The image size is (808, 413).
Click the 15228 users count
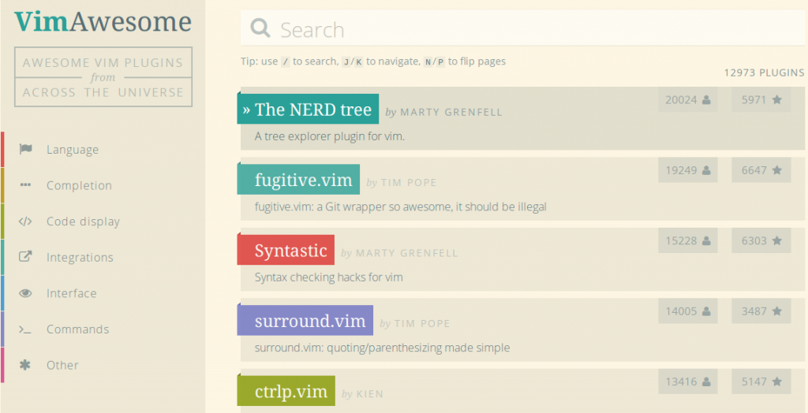point(681,241)
